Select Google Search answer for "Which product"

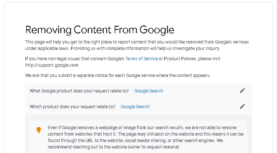pyautogui.click(x=135, y=107)
